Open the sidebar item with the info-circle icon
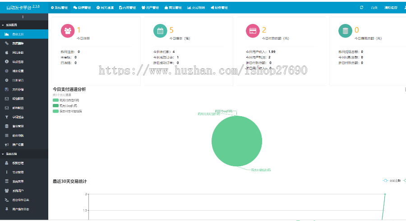 24,62
